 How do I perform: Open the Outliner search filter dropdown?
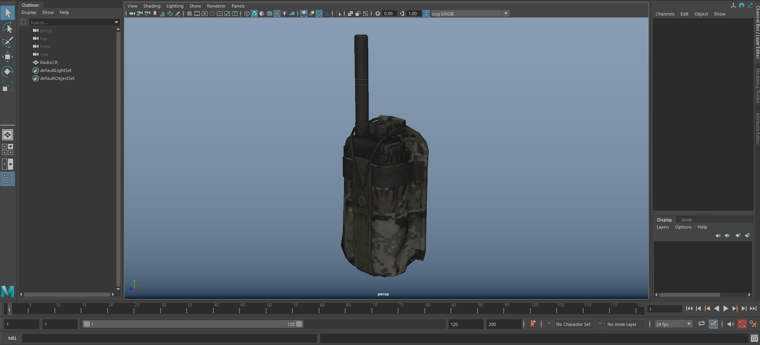click(x=116, y=23)
